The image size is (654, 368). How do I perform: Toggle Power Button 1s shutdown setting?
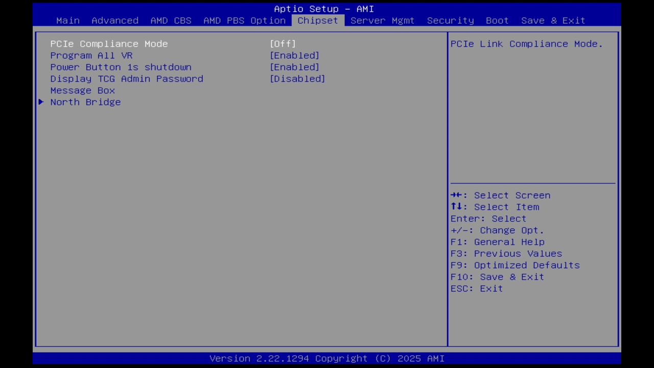coord(121,67)
